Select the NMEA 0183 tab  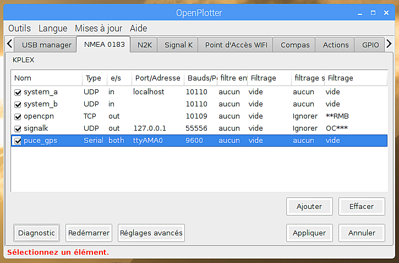point(105,44)
